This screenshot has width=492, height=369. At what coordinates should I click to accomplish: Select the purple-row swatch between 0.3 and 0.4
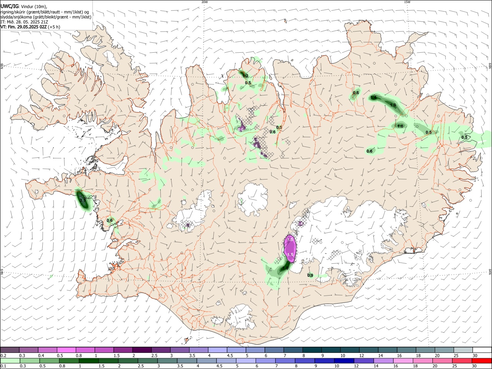click(x=28, y=350)
